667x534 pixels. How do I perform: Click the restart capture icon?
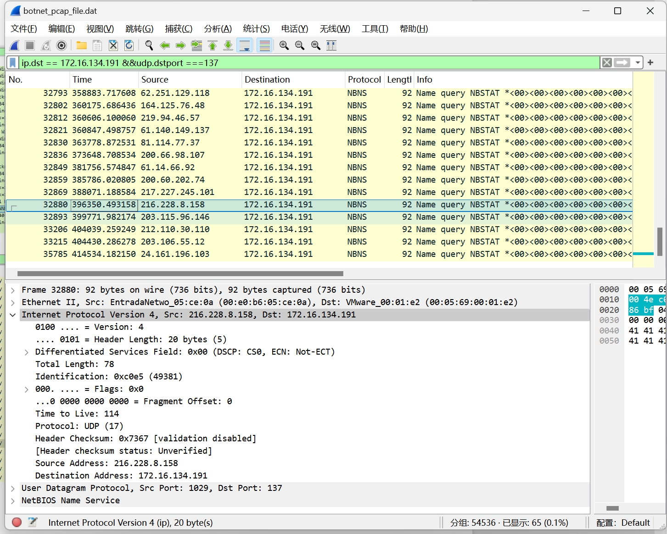[46, 45]
